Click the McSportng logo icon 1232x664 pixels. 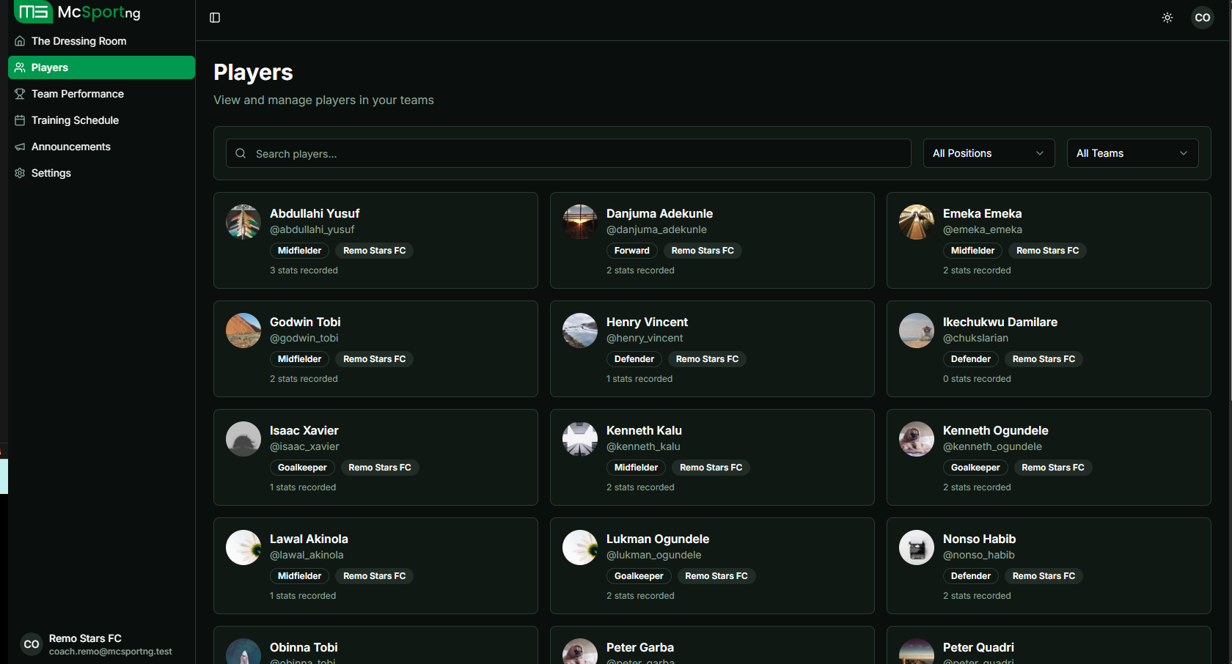tap(33, 12)
